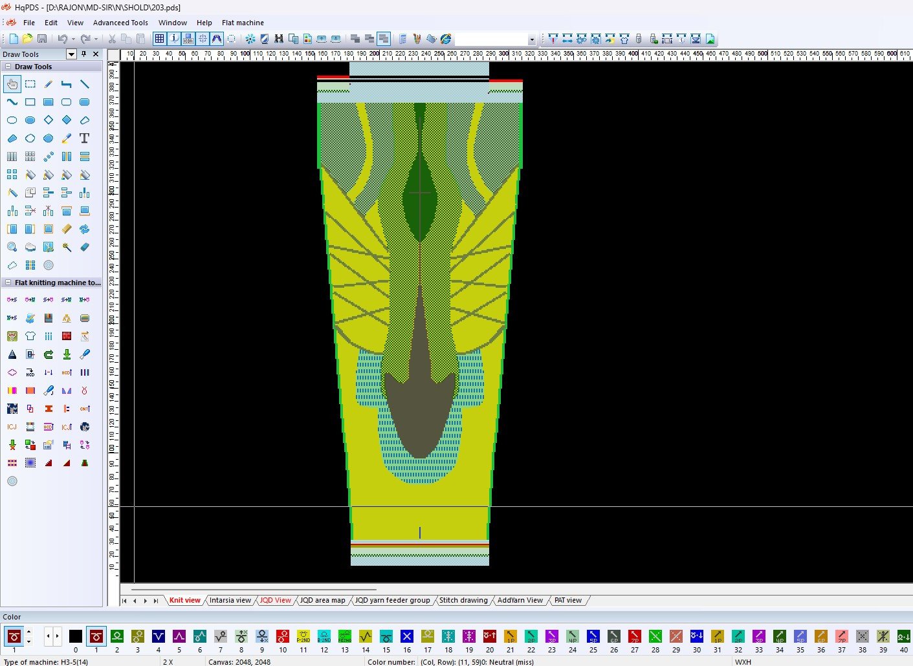Image resolution: width=913 pixels, height=666 pixels.
Task: Select the filled ellipse tool
Action: pos(30,120)
